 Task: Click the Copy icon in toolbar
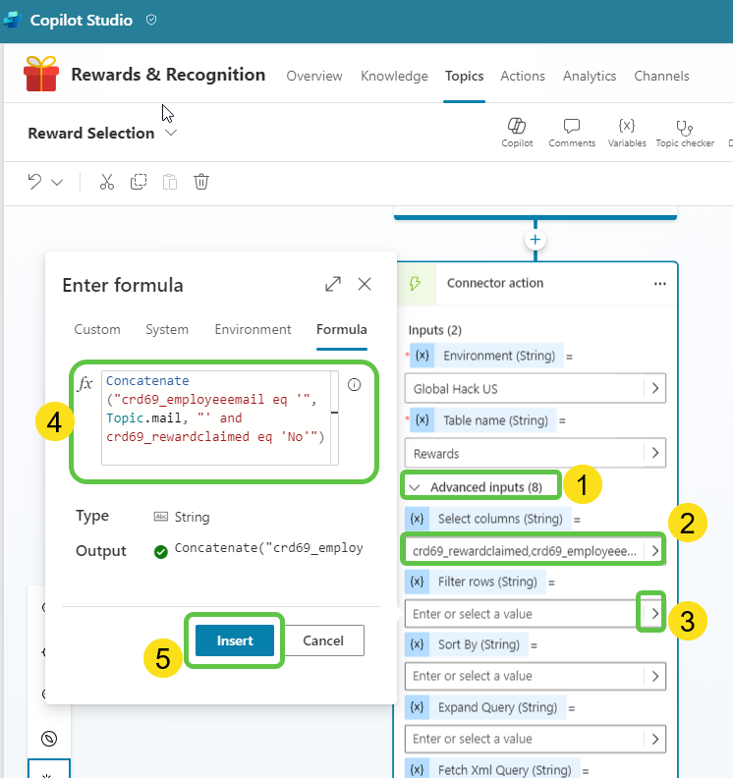click(139, 182)
